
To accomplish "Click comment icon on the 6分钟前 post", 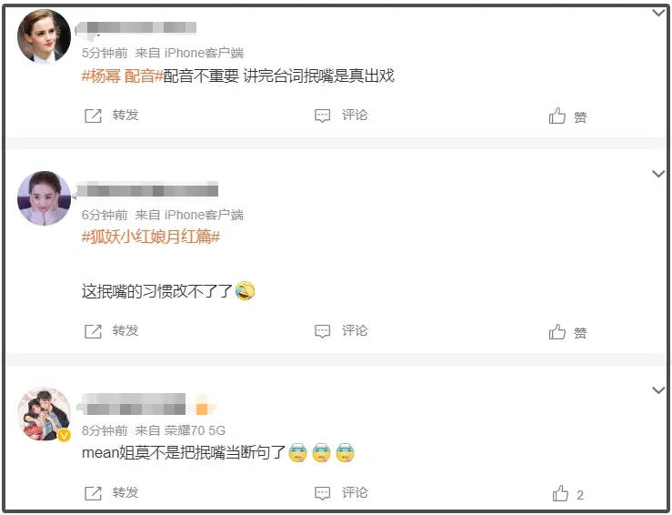I will coord(322,331).
